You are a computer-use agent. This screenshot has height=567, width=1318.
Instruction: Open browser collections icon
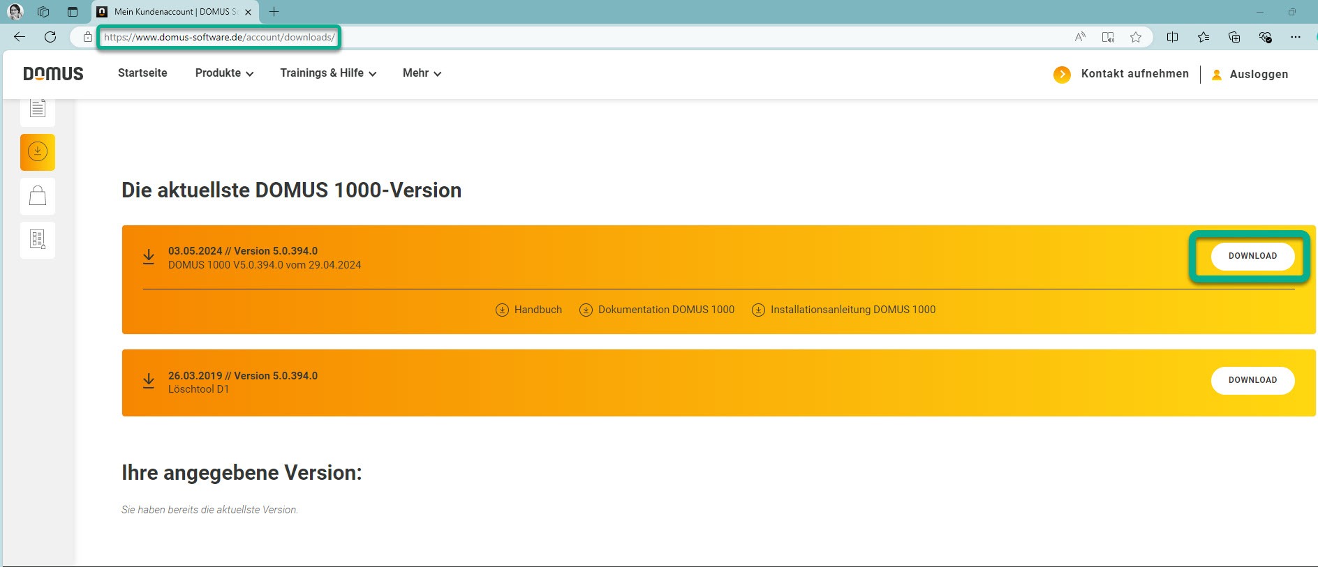pos(1234,37)
